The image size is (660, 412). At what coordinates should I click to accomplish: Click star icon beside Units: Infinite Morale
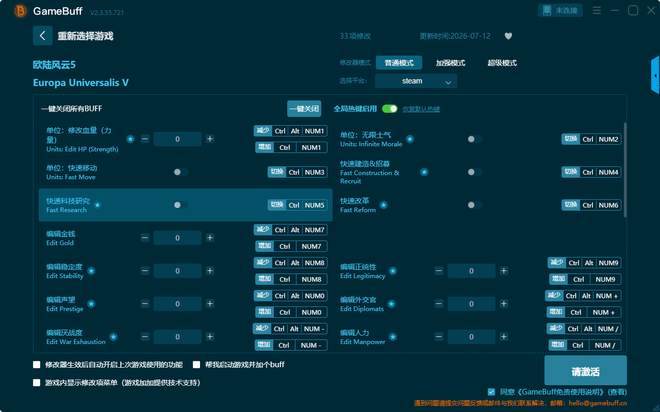[410, 139]
